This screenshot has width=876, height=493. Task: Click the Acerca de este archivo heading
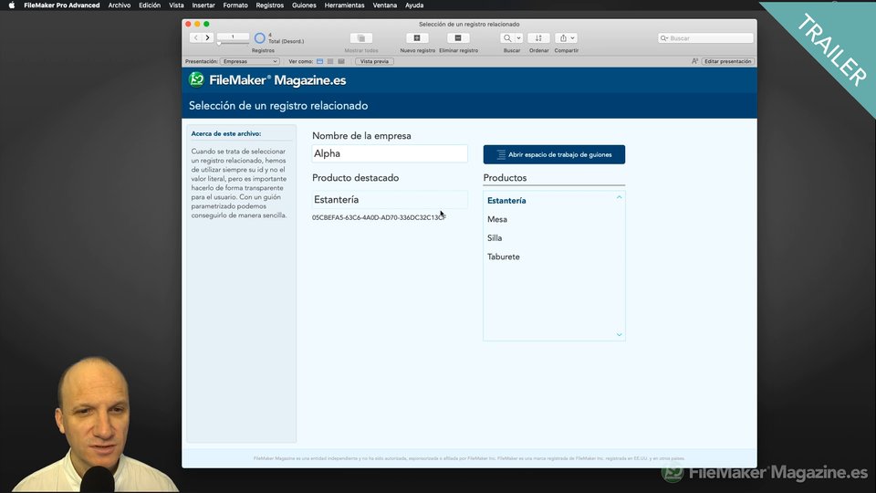[x=225, y=133]
